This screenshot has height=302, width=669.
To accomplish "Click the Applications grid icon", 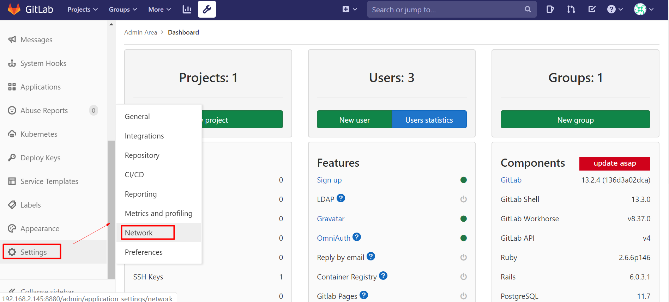I will tap(12, 87).
